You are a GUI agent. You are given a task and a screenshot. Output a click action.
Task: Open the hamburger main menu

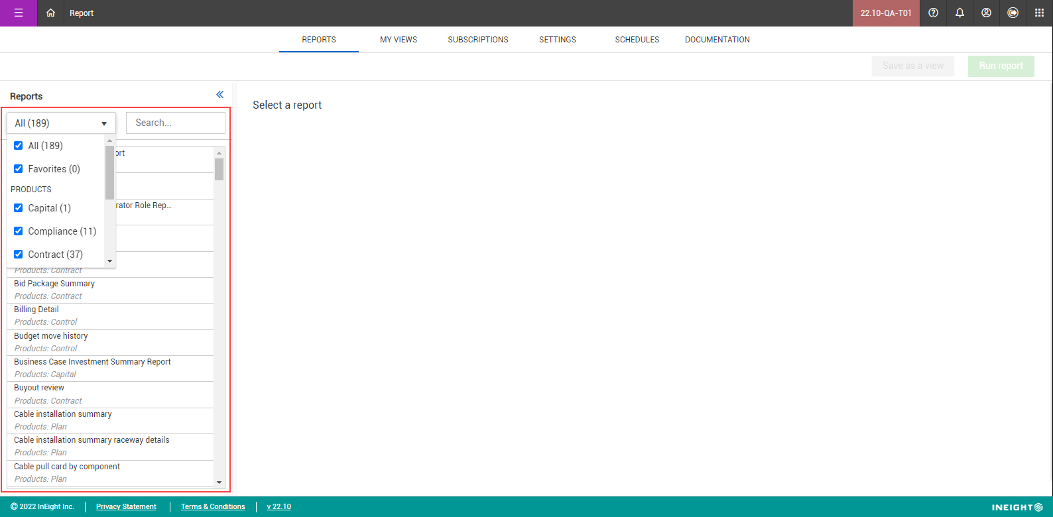pyautogui.click(x=18, y=13)
